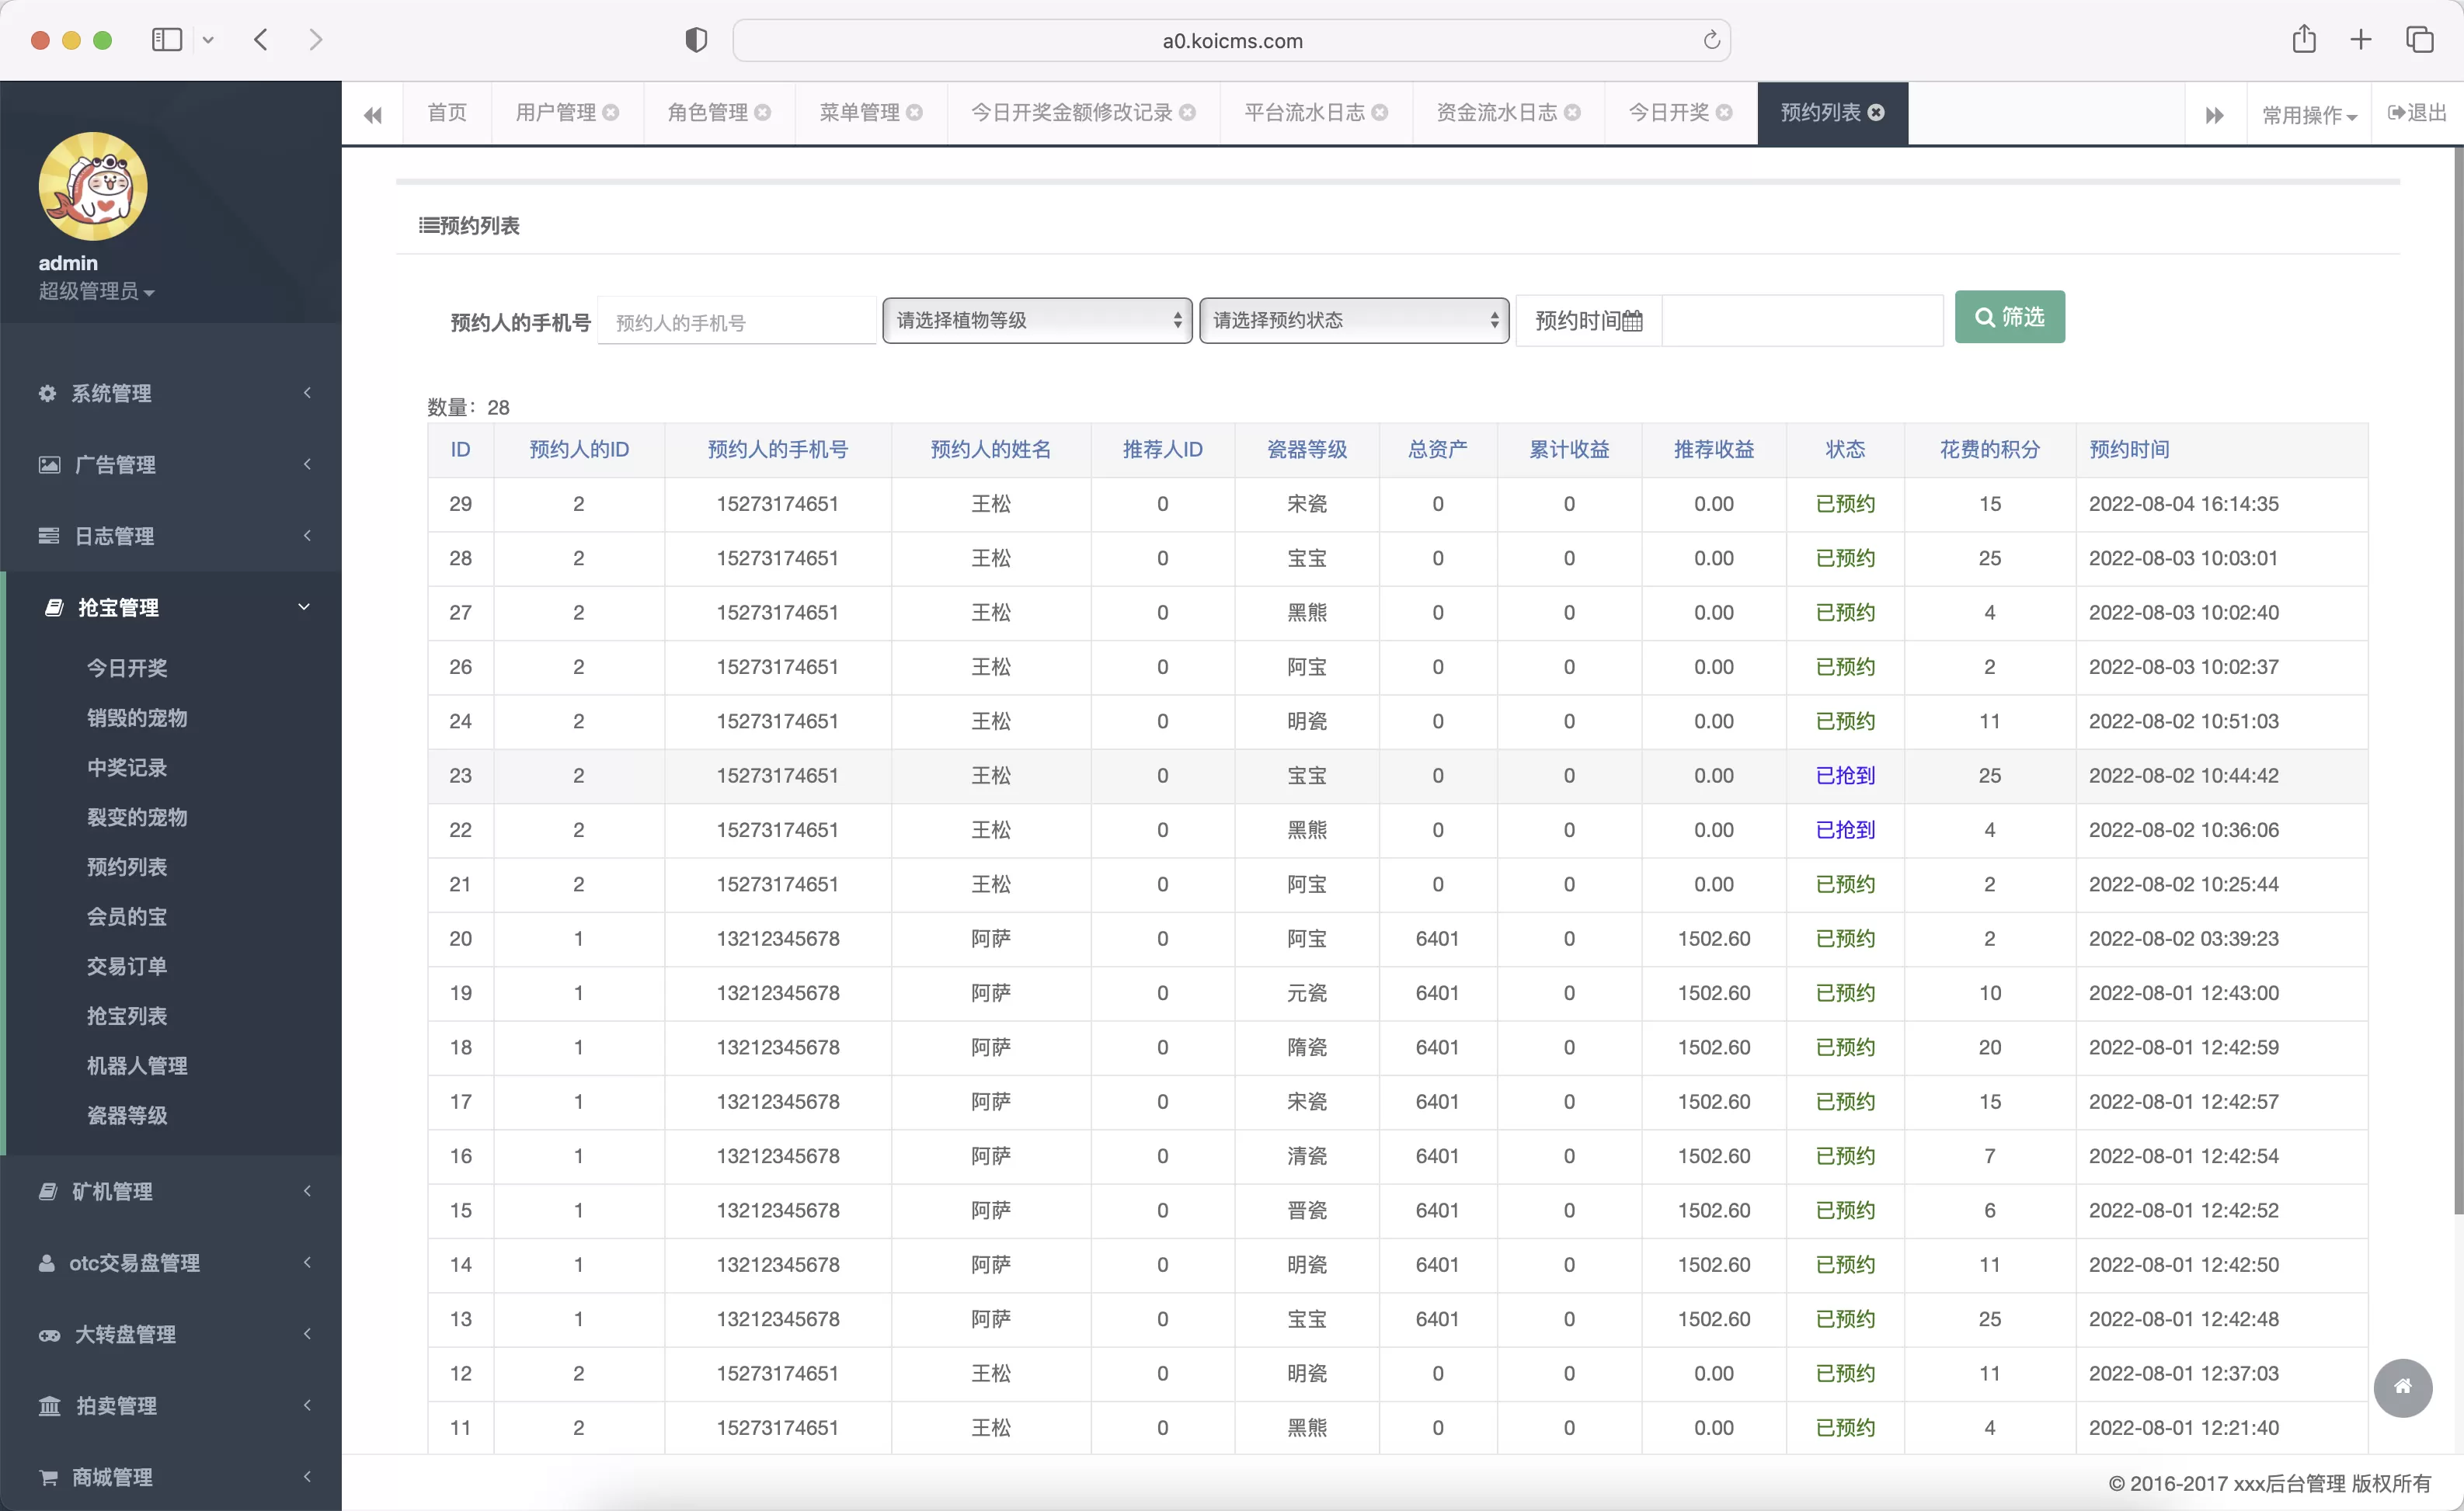Image resolution: width=2464 pixels, height=1511 pixels.
Task: Open 瓷器等级 in the sidebar
Action: pyautogui.click(x=127, y=1115)
